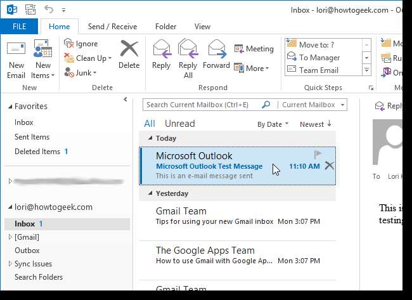Screen dimensions: 412x300
Task: Toggle the follow-up flag on selected message
Action: 318,154
